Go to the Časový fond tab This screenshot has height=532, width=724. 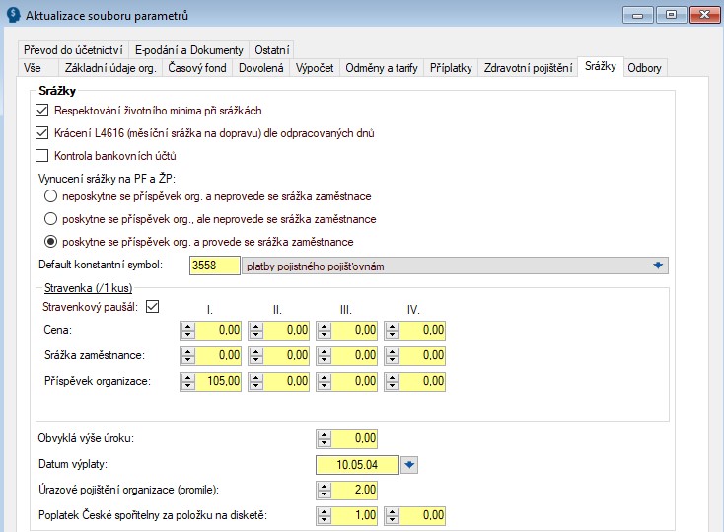(197, 68)
